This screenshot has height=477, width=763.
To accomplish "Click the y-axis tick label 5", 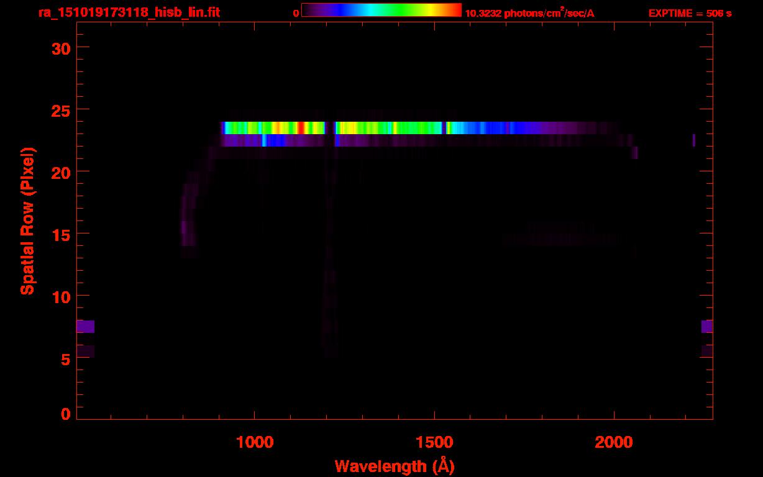I will (65, 358).
